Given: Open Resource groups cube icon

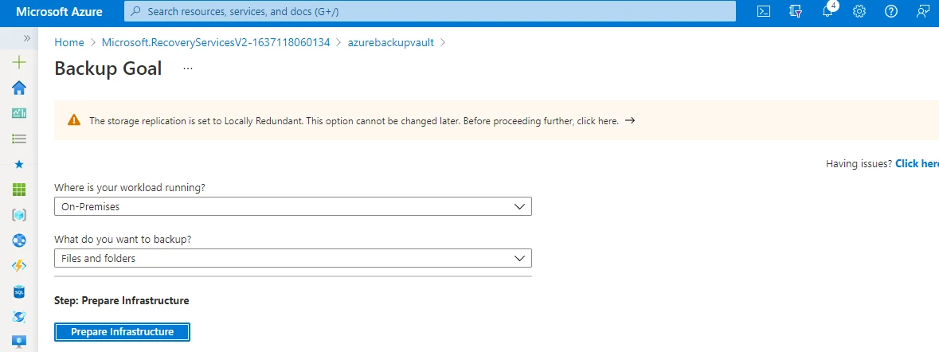Looking at the screenshot, I should point(19,216).
